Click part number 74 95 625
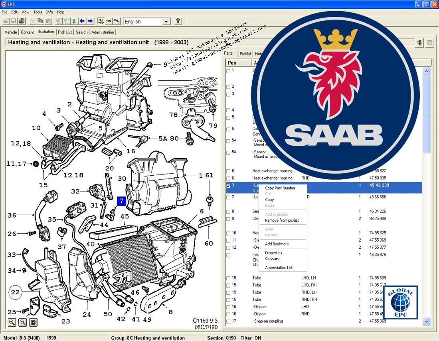 click(378, 233)
